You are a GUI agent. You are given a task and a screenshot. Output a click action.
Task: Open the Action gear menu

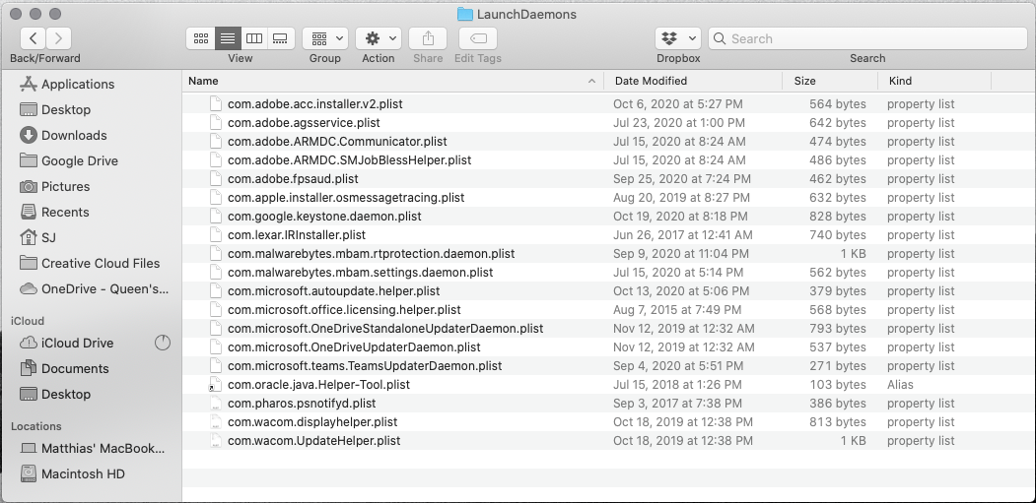(378, 38)
